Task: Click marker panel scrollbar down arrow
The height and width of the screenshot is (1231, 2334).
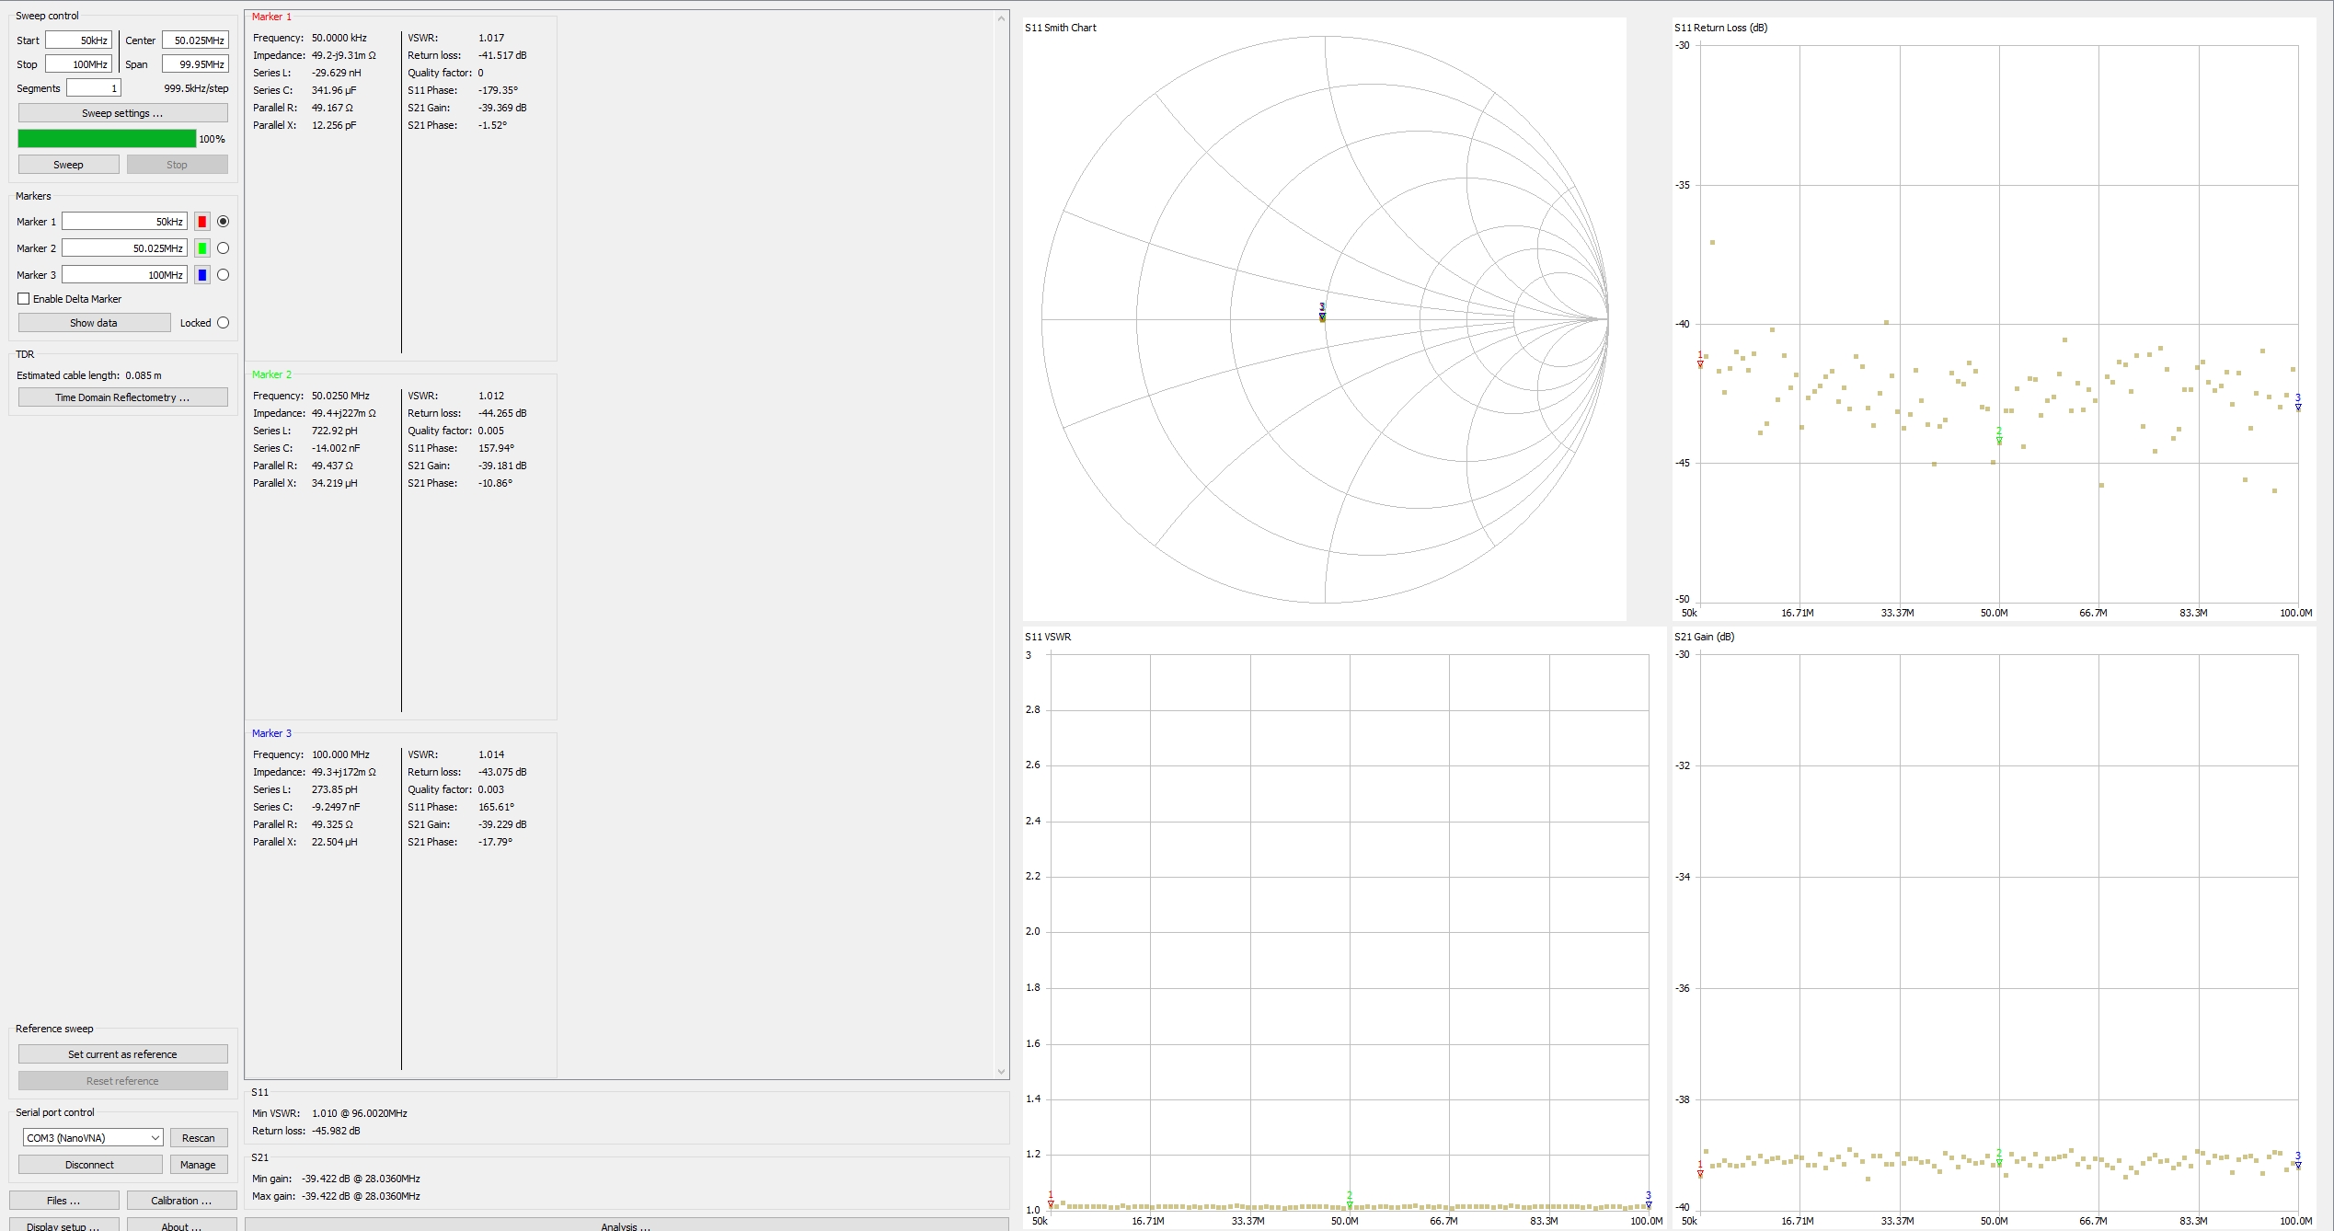Action: click(1001, 1071)
